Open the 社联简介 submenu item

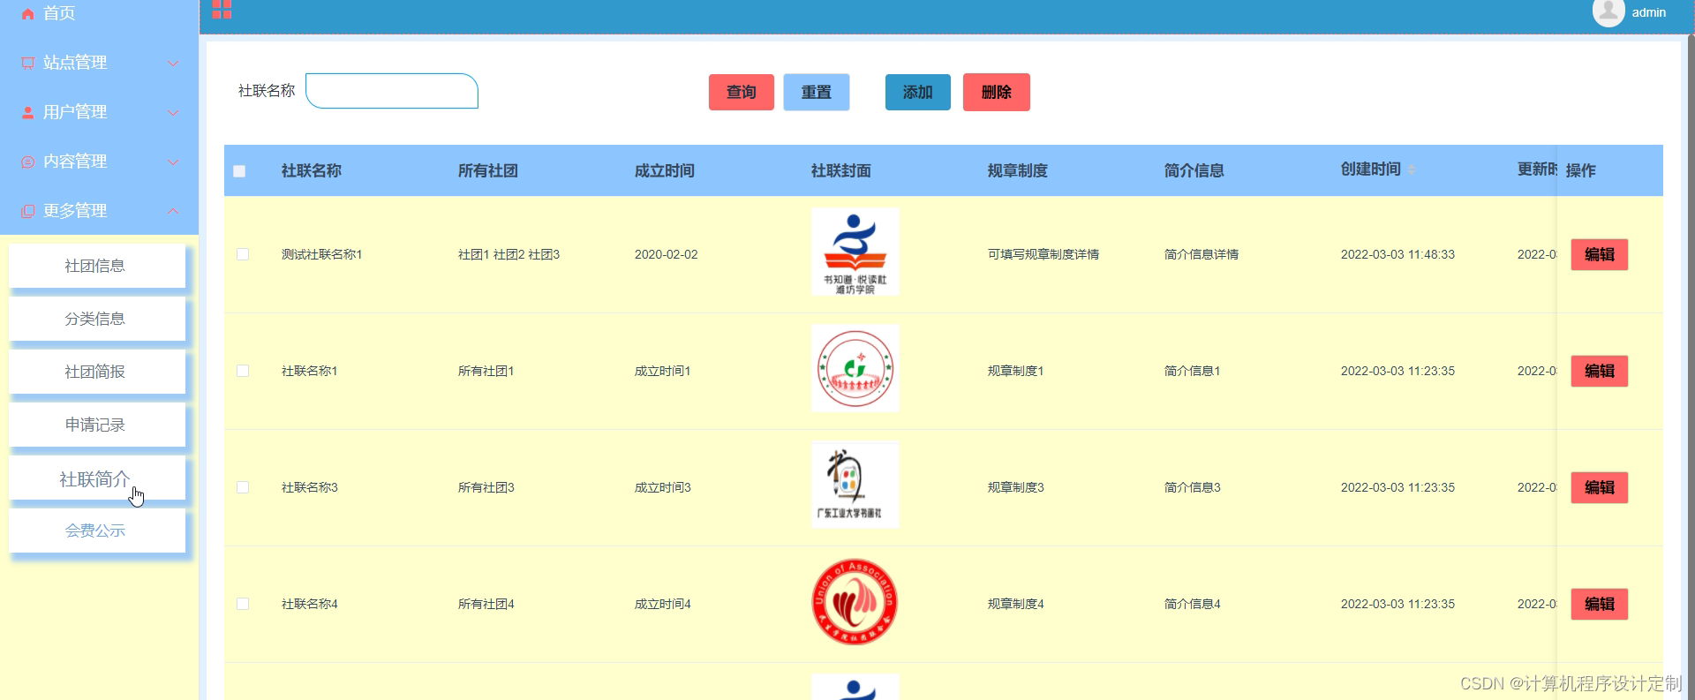97,478
